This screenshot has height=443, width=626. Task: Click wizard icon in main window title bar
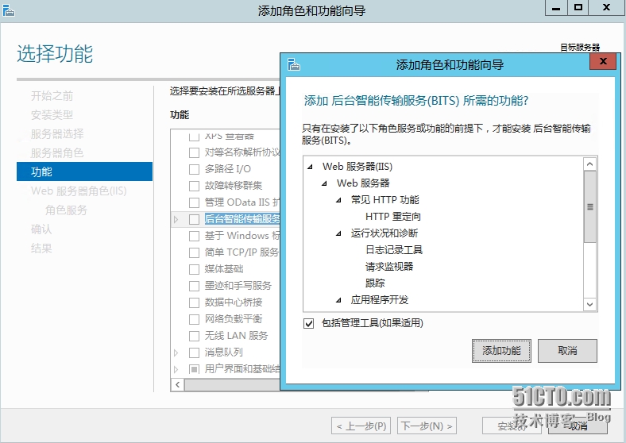[9, 10]
